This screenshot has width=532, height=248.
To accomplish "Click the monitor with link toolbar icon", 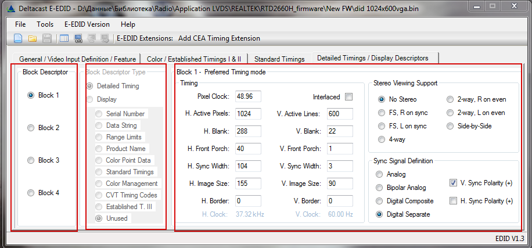I will tap(77, 38).
